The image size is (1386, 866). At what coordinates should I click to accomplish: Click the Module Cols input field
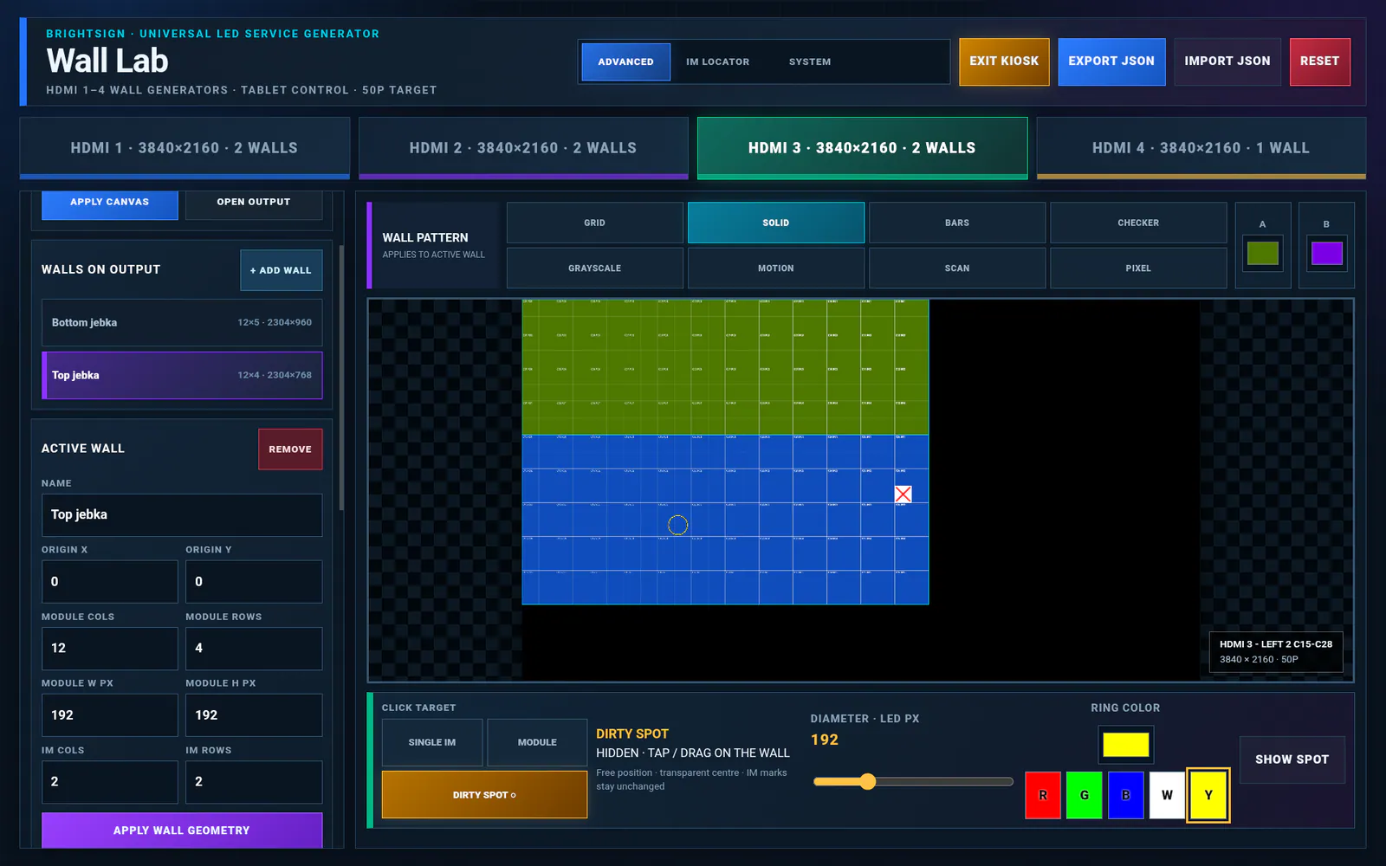110,649
